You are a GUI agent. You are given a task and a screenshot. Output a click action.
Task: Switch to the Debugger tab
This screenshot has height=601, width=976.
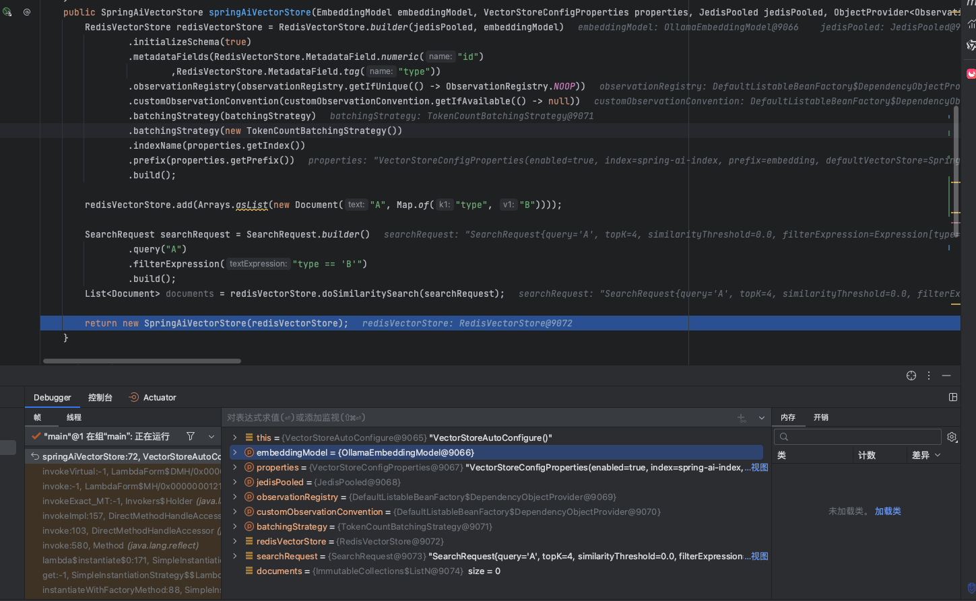(x=53, y=397)
